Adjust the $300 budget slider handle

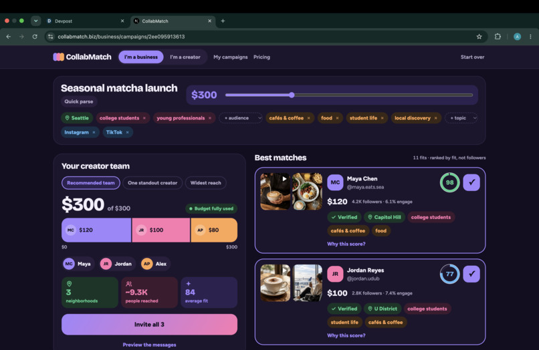(x=292, y=95)
